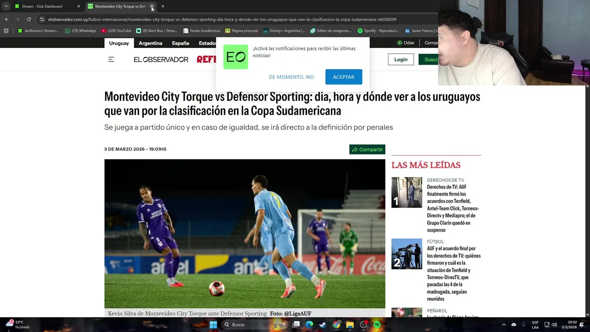
Task: Dismiss notifications with DE MOMENTO, NO
Action: pos(291,77)
